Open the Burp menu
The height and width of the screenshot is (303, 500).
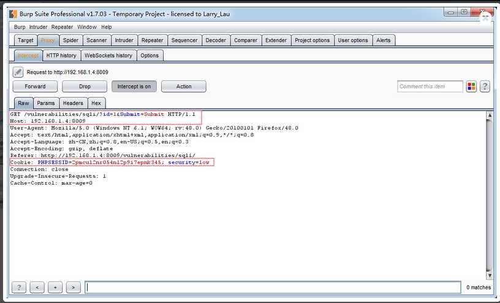[x=20, y=27]
